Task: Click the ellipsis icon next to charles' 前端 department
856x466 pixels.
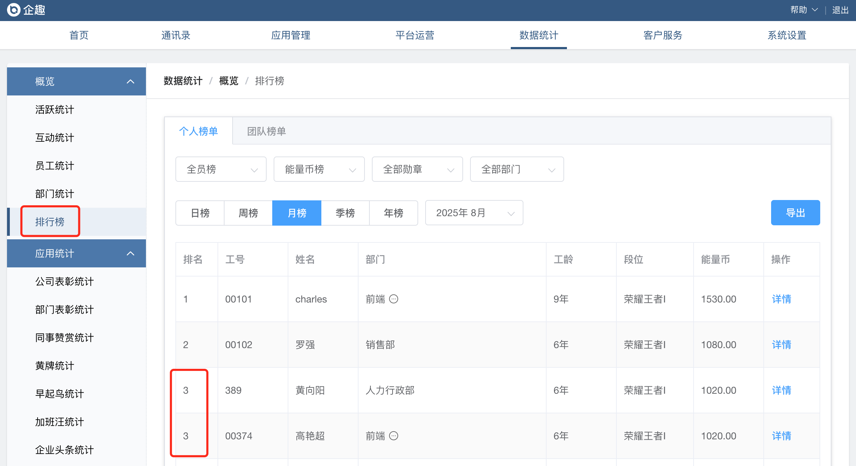Action: tap(394, 299)
